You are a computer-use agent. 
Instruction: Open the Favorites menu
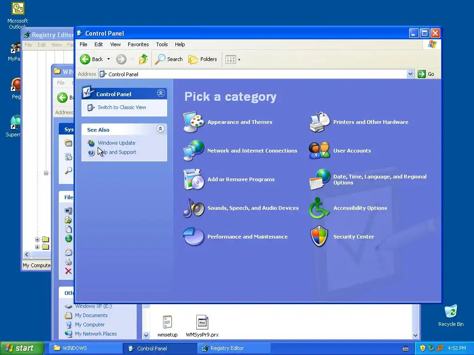[x=138, y=44]
